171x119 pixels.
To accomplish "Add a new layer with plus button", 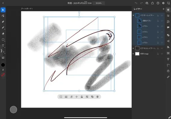I will click(x=163, y=9).
